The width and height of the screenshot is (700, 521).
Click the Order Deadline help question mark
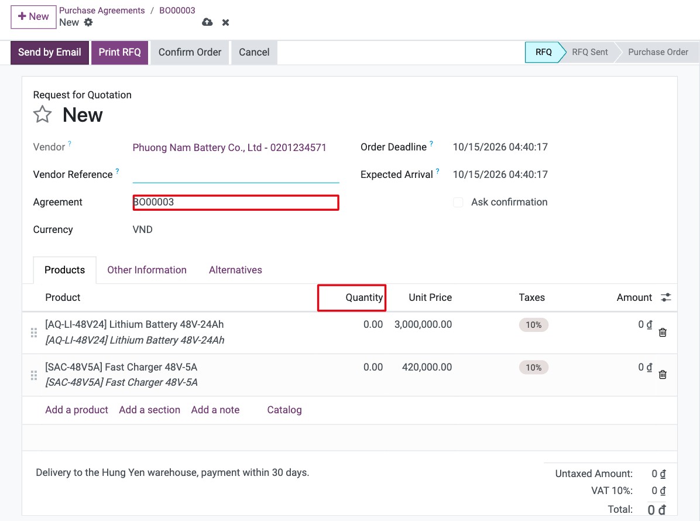[431, 144]
